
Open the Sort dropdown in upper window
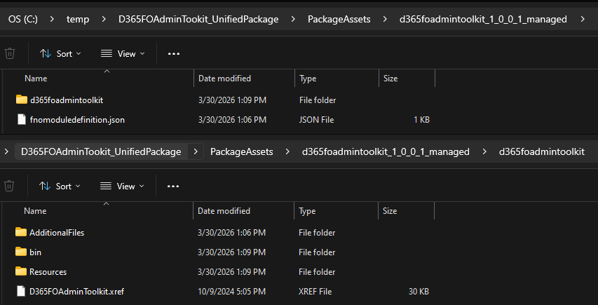click(x=60, y=53)
